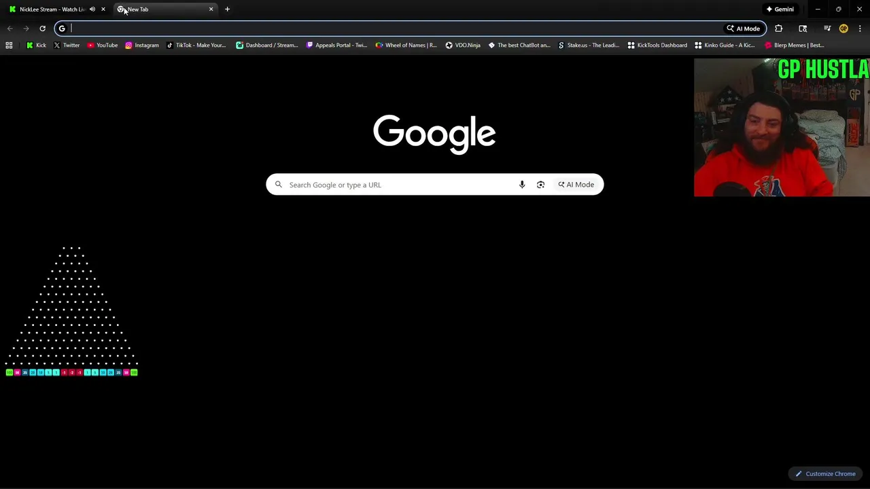Open the Twitter bookmark
The image size is (870, 489).
tap(67, 45)
